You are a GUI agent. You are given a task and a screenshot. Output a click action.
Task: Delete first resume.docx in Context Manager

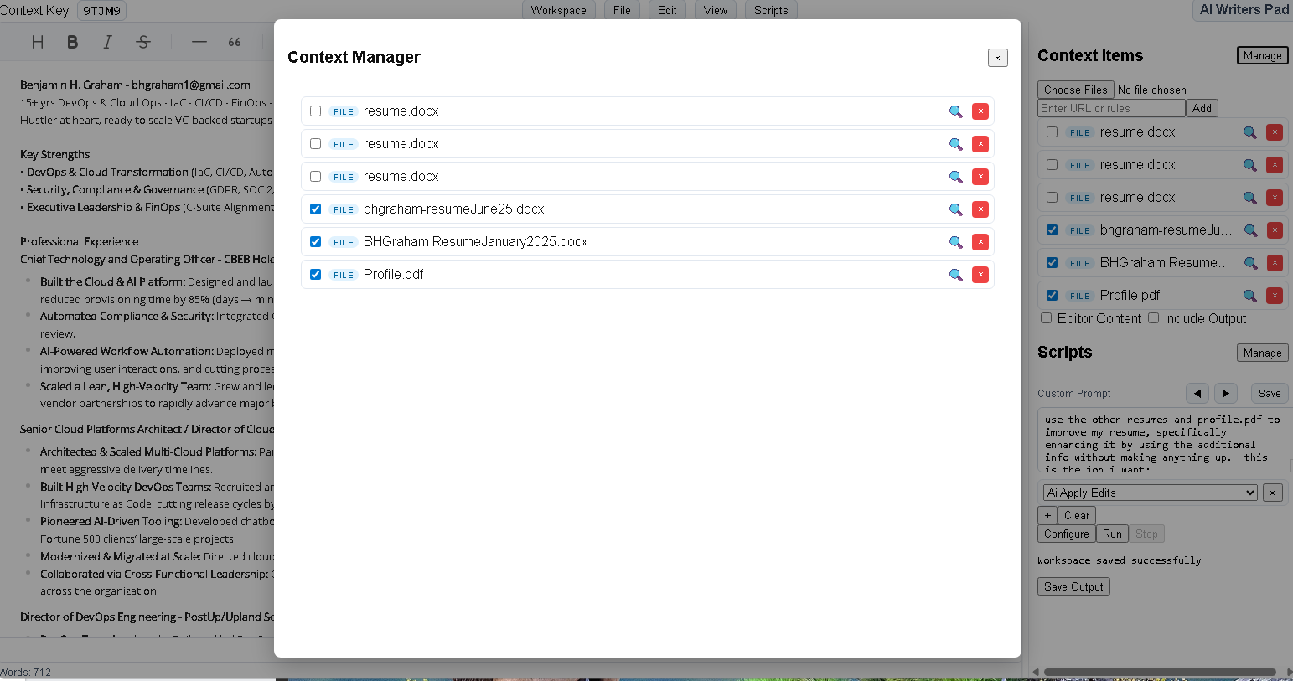pyautogui.click(x=980, y=111)
